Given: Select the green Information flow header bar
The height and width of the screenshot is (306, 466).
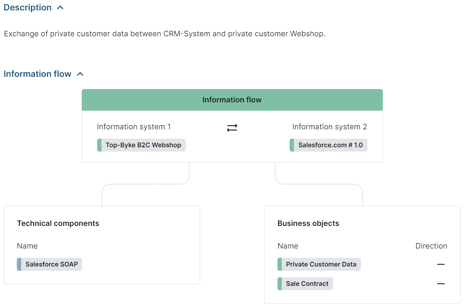Looking at the screenshot, I should pos(232,100).
